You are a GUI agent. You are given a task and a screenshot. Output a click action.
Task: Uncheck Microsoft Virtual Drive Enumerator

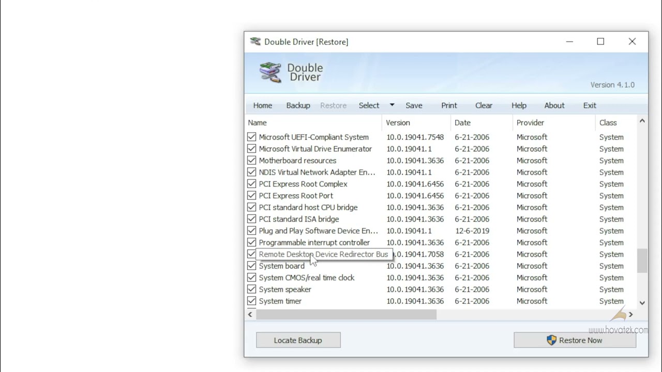pos(251,149)
